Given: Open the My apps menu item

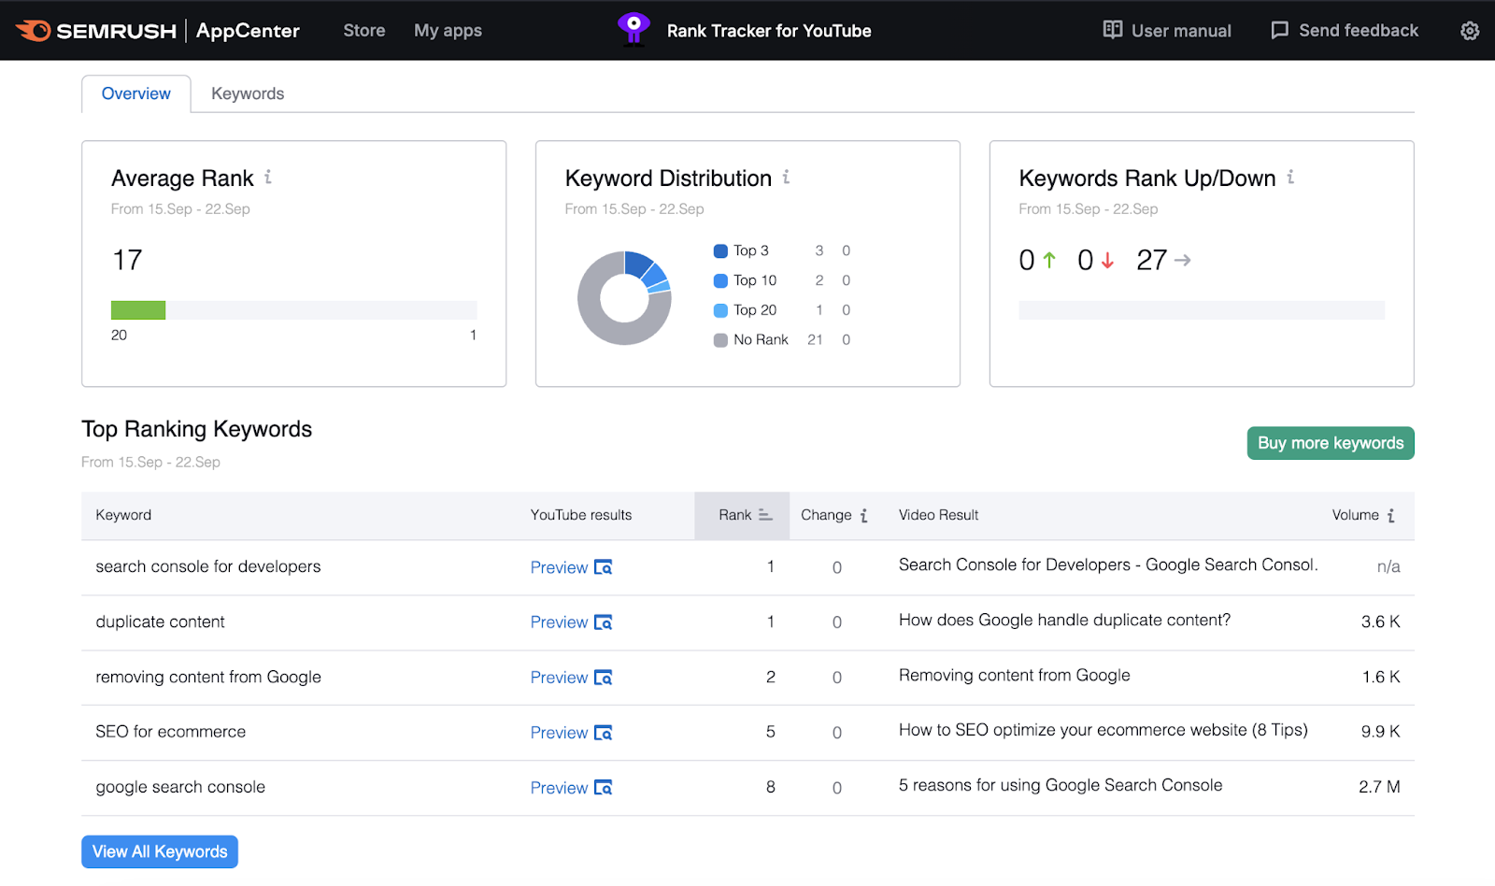Looking at the screenshot, I should click(x=448, y=30).
